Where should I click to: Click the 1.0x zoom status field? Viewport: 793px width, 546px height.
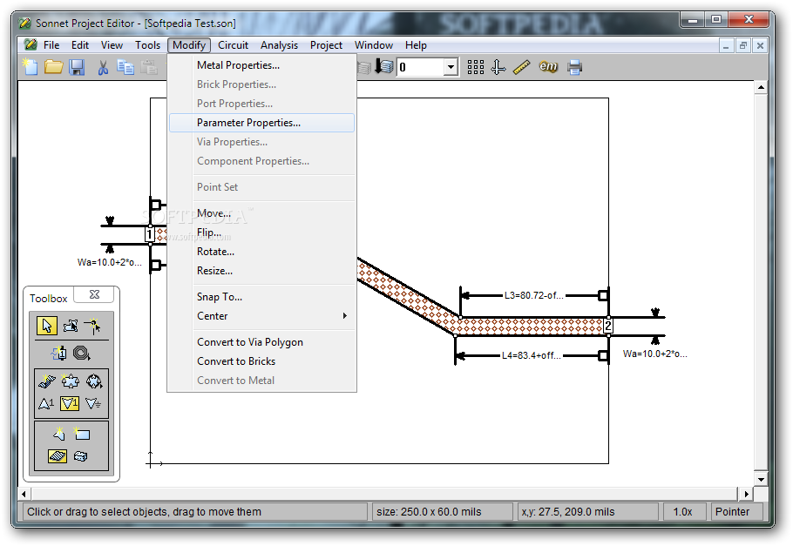pyautogui.click(x=682, y=512)
